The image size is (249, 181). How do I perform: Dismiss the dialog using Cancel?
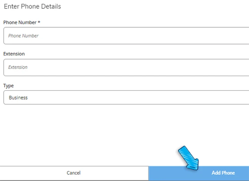point(74,173)
